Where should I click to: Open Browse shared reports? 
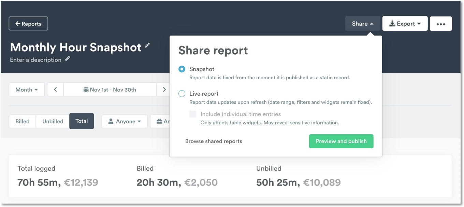coord(214,141)
